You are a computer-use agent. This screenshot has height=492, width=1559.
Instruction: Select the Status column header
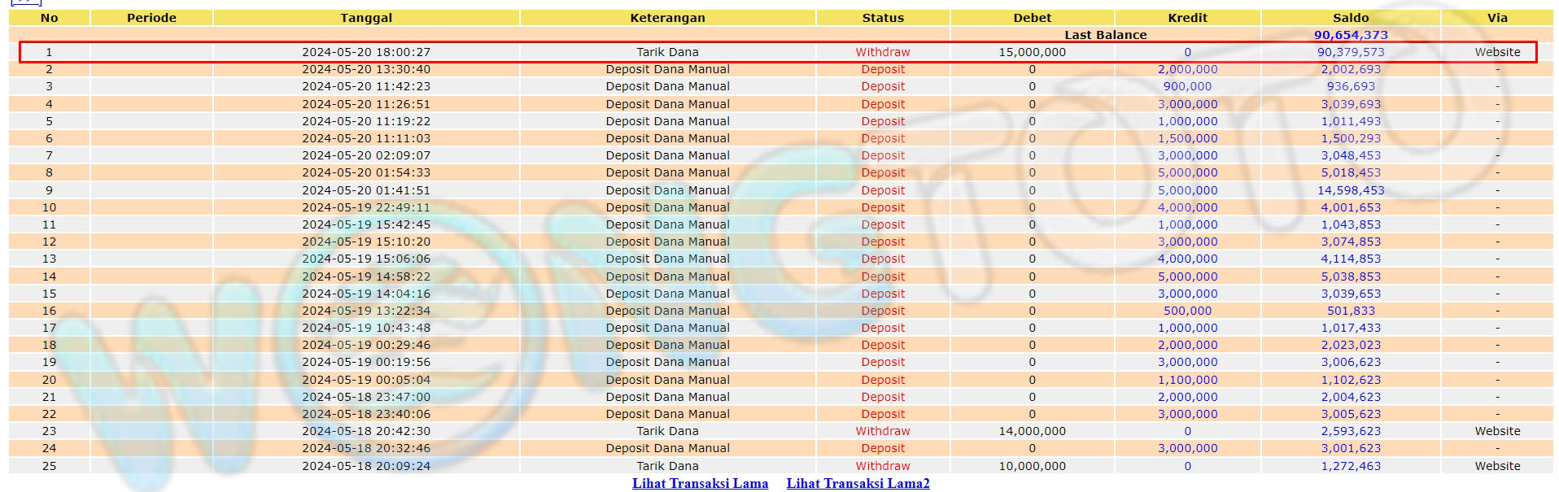point(883,18)
